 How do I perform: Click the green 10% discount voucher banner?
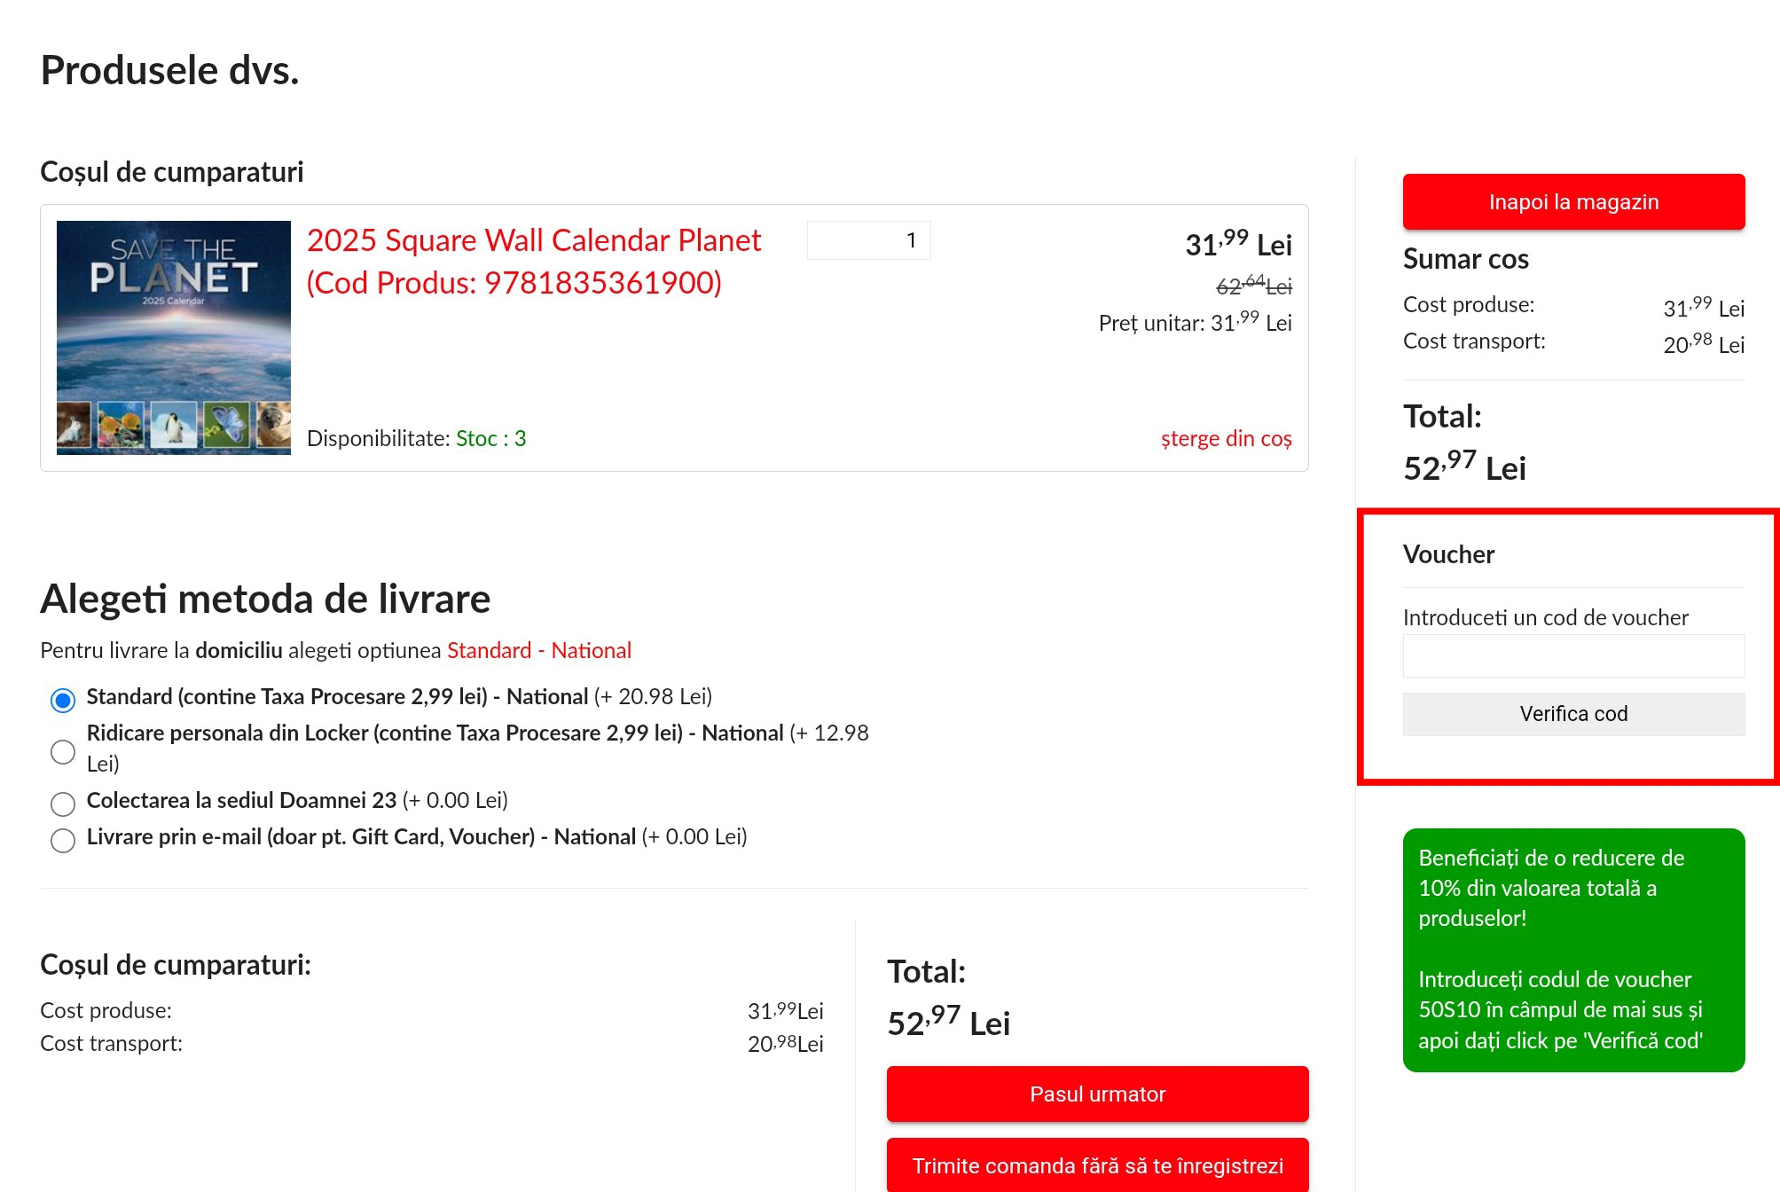coord(1572,949)
